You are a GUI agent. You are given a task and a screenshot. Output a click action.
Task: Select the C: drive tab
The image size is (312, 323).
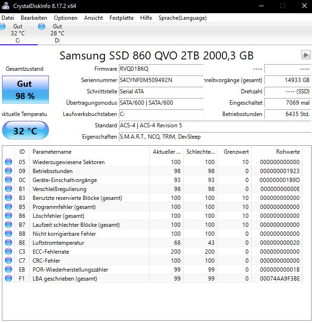point(18,33)
